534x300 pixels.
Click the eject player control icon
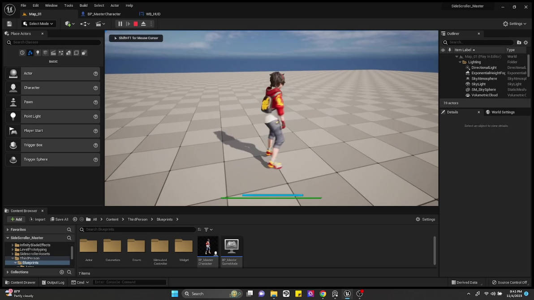coord(142,24)
